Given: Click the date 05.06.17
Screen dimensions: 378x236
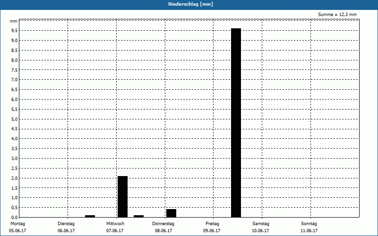Looking at the screenshot, I should pyautogui.click(x=17, y=231).
